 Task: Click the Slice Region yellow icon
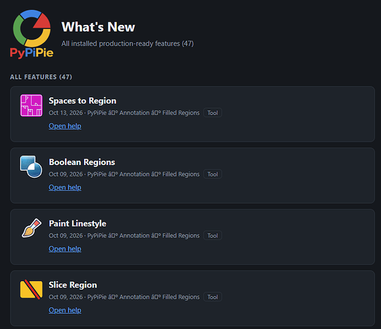click(x=32, y=290)
